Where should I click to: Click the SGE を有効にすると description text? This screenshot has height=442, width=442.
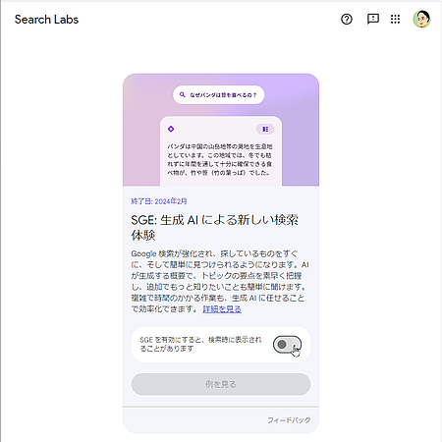click(x=200, y=344)
